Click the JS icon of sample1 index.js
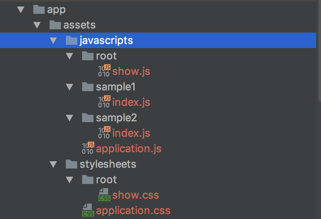 pyautogui.click(x=104, y=102)
